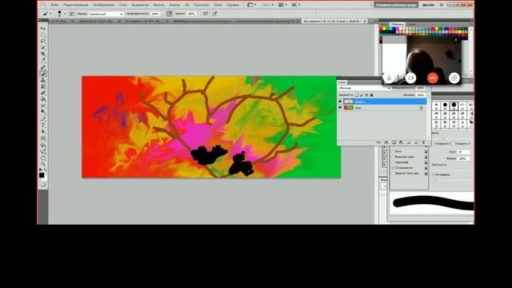Enable the Шум brush option

pos(393,151)
